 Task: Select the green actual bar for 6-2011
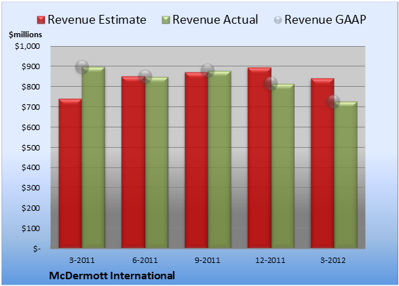[157, 163]
